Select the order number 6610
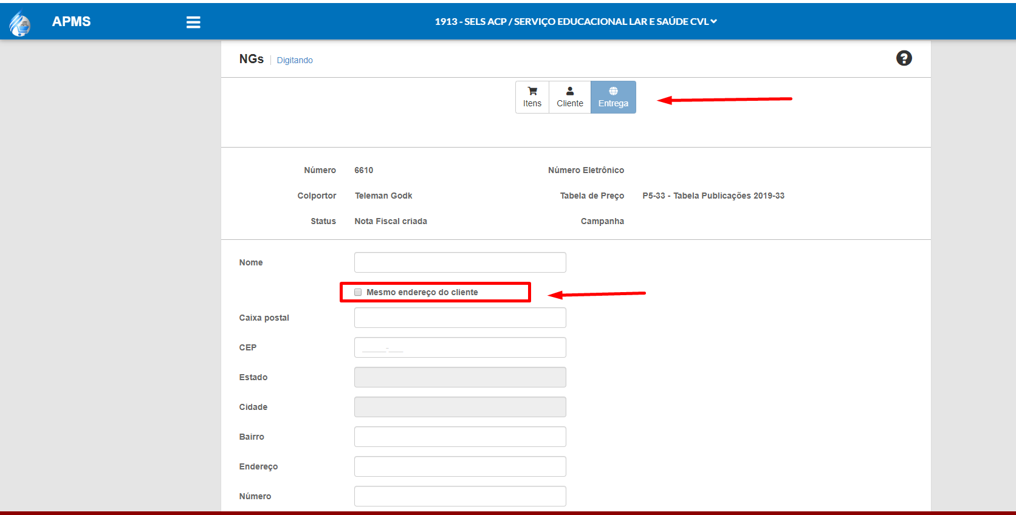The width and height of the screenshot is (1016, 515). pos(364,170)
